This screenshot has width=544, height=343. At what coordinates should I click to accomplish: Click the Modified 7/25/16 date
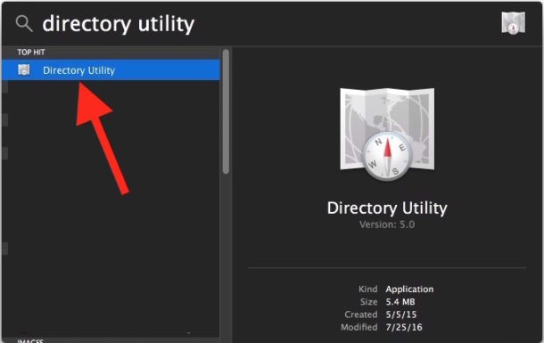[x=404, y=327]
